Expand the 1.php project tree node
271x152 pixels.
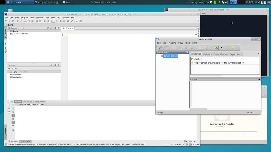(9, 31)
